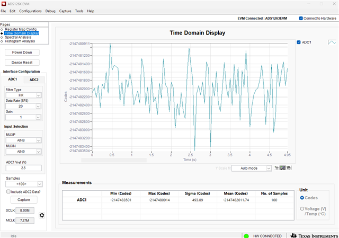The height and width of the screenshot is (238, 339).
Task: Click the EVM Connected : ADS1263EVM status text
Action: (x=262, y=19)
